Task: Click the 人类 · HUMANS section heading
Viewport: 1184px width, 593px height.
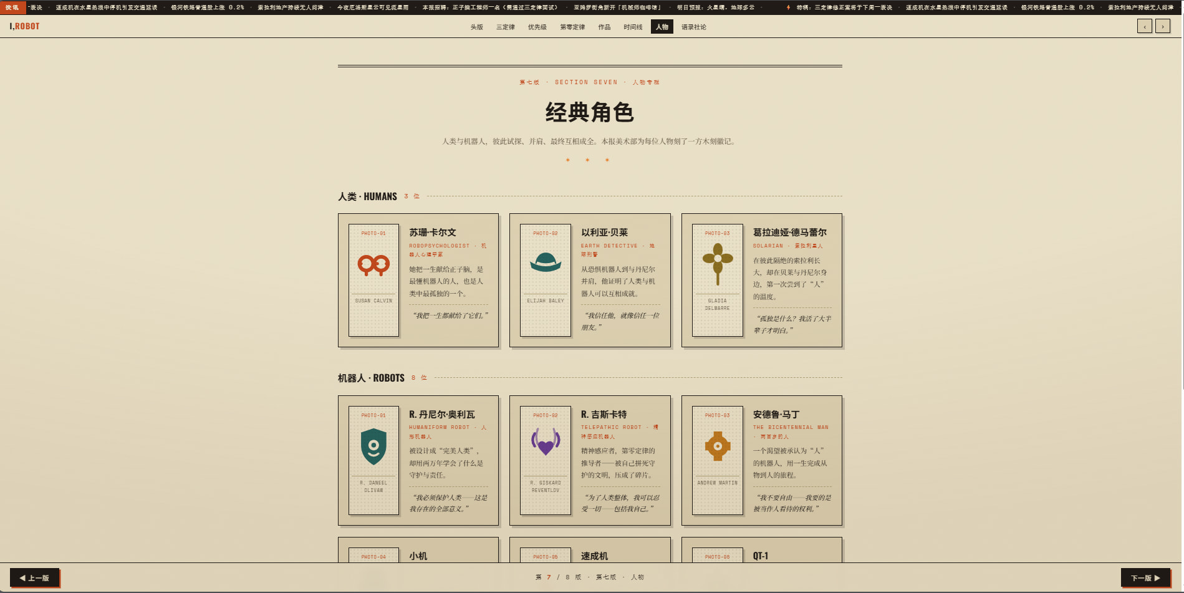Action: 368,196
